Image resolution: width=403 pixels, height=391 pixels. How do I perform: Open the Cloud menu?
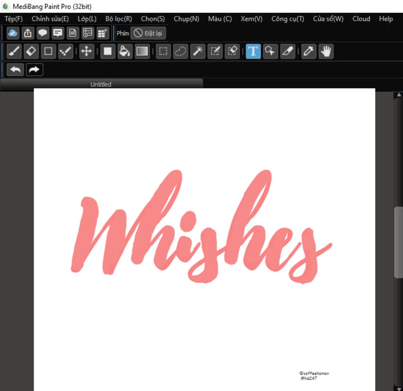click(x=361, y=19)
